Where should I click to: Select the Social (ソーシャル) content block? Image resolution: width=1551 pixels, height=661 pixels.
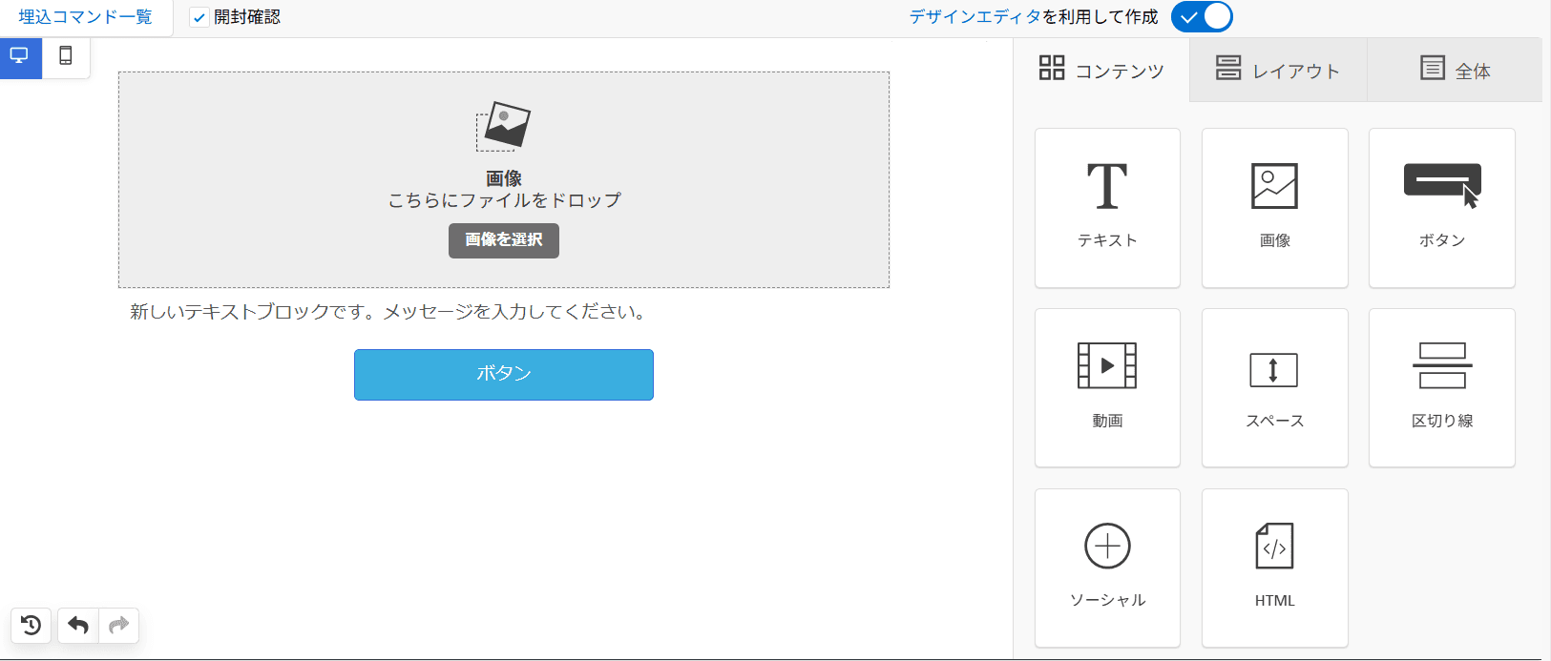[x=1107, y=568]
